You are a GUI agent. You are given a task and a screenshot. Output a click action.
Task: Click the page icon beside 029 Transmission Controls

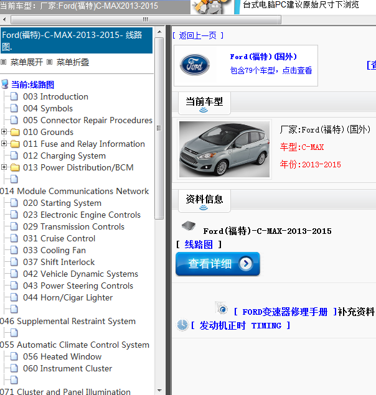pyautogui.click(x=14, y=226)
